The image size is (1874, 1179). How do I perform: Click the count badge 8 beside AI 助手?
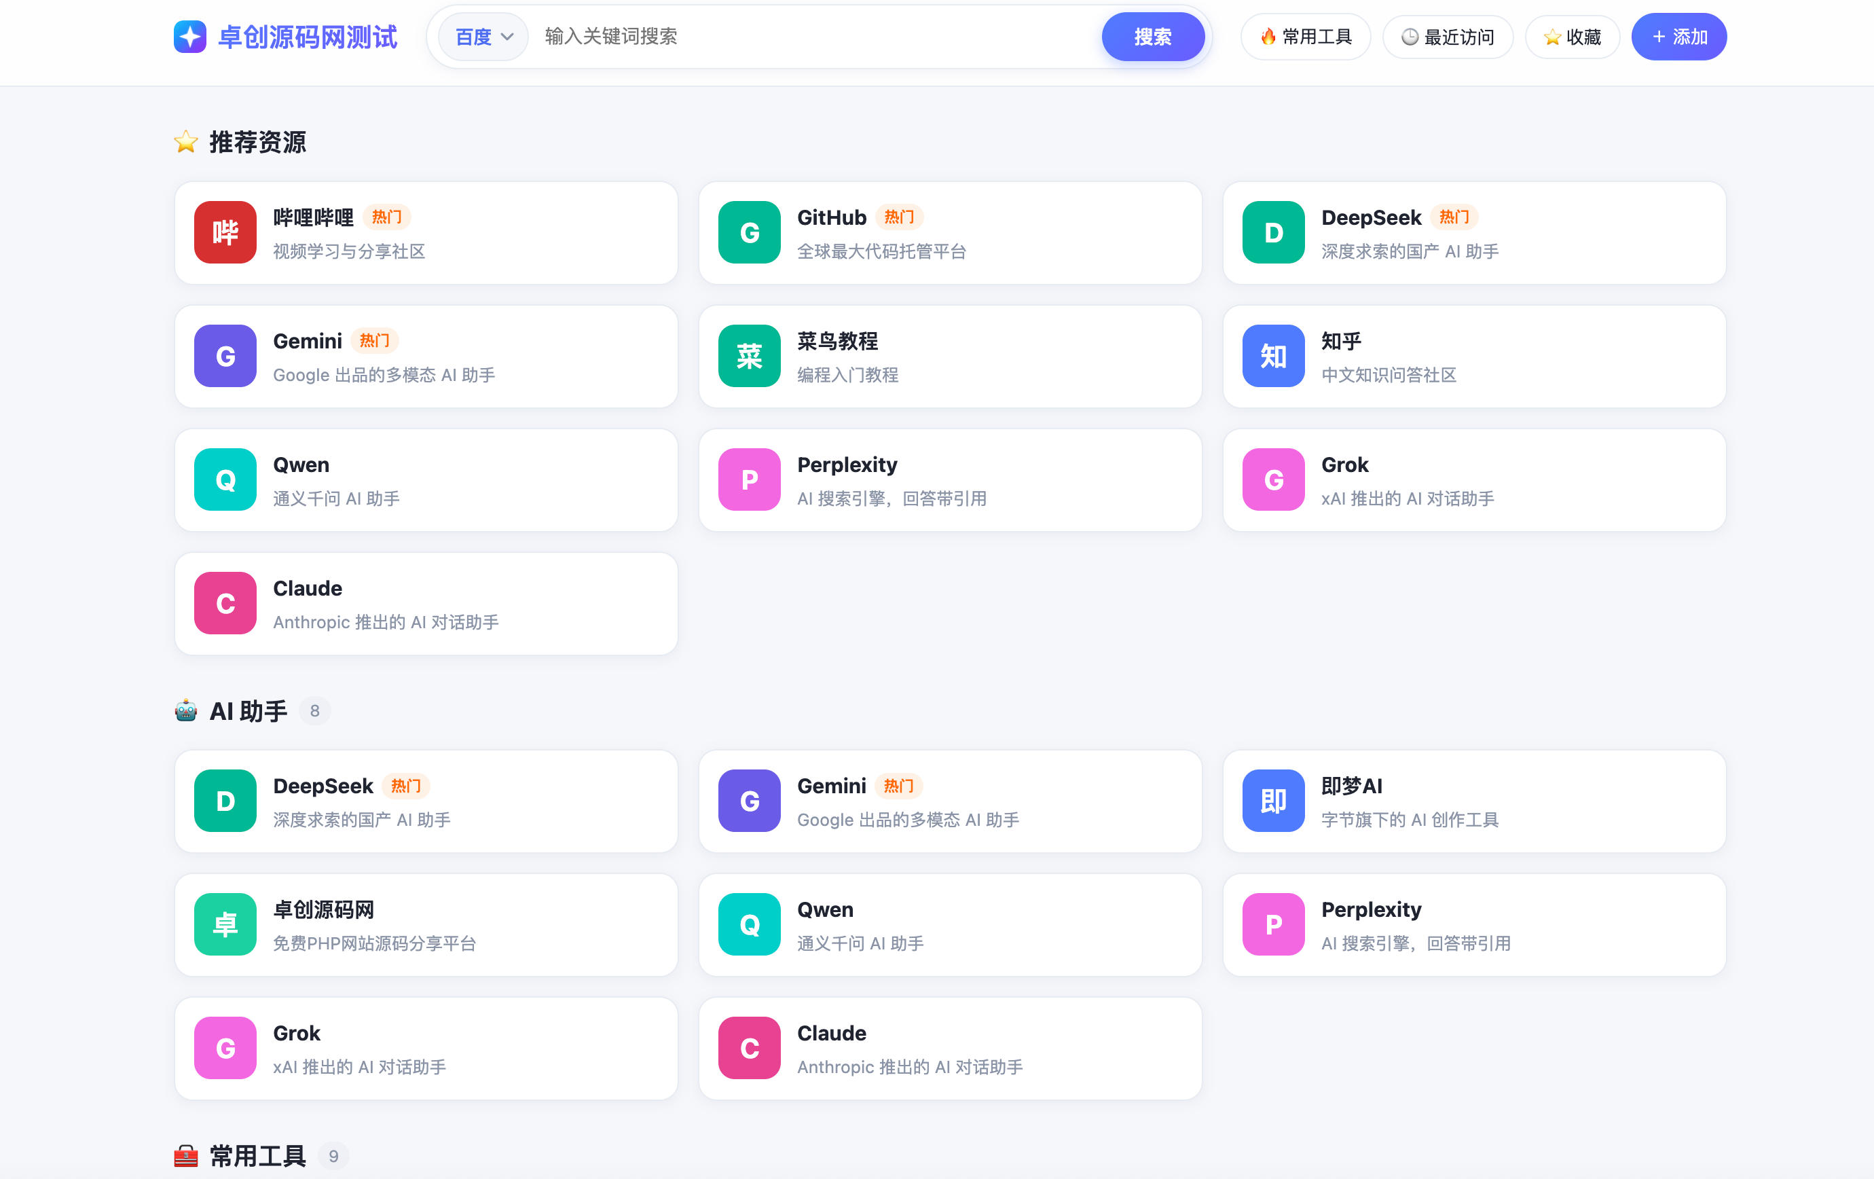(x=314, y=711)
